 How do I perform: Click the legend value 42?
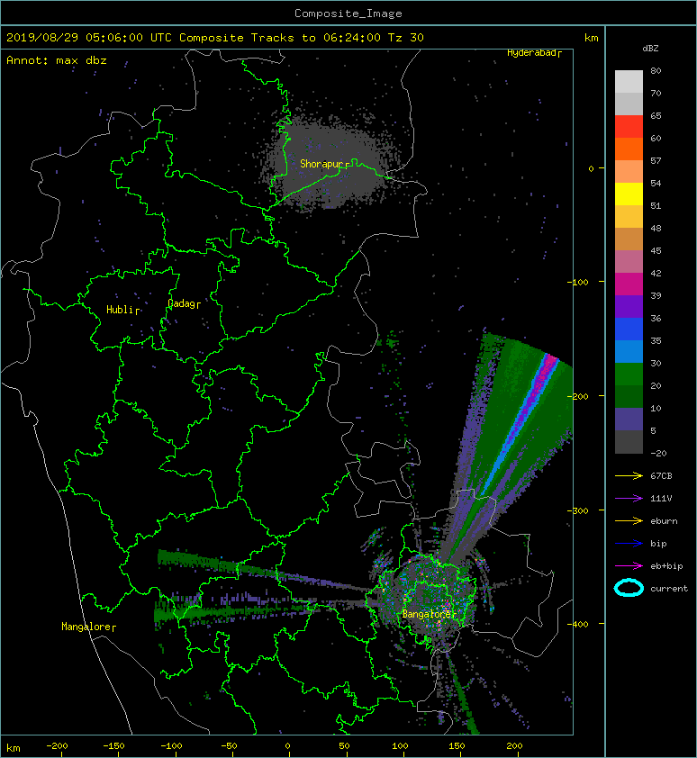point(656,273)
